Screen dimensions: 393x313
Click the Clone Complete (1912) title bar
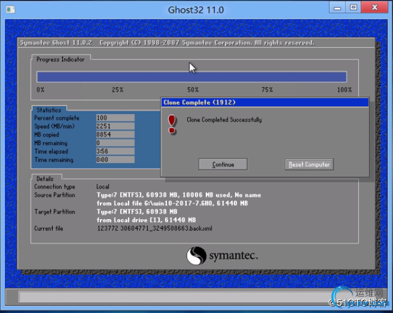[x=265, y=102]
